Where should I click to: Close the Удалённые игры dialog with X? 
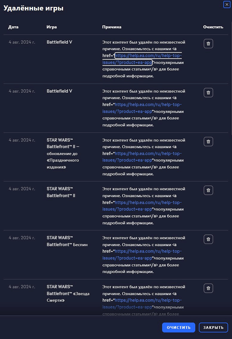tap(227, 4)
